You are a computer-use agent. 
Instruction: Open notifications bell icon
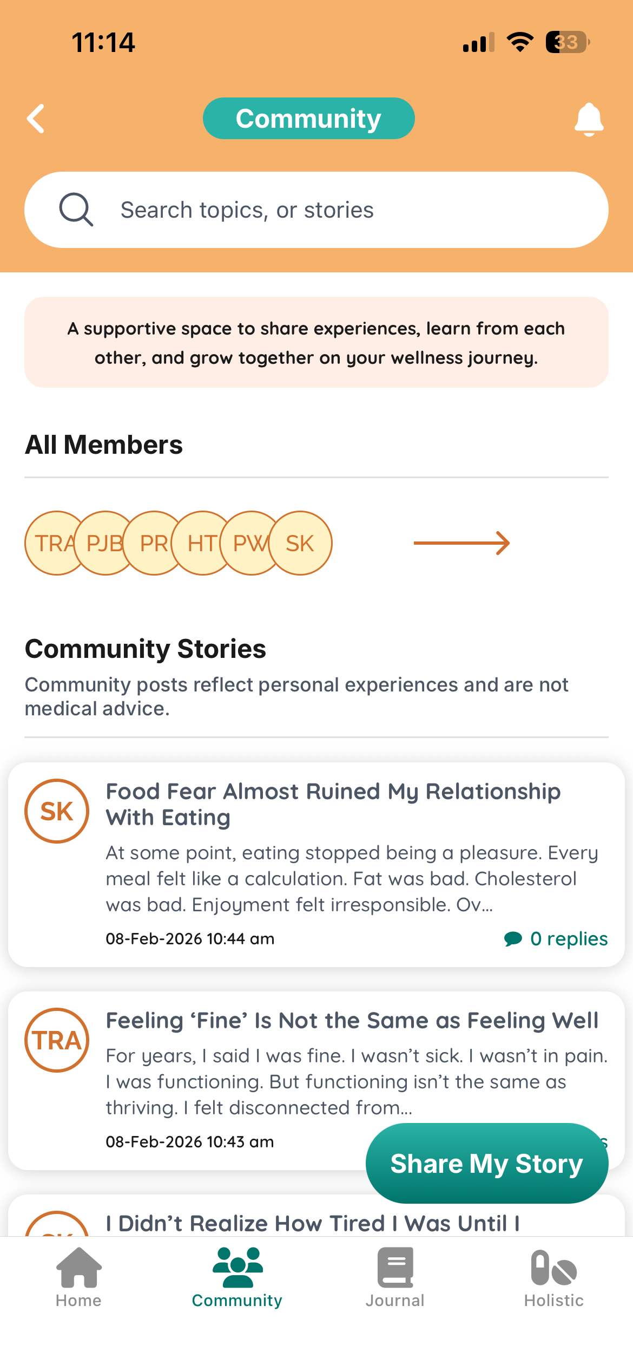(x=589, y=119)
